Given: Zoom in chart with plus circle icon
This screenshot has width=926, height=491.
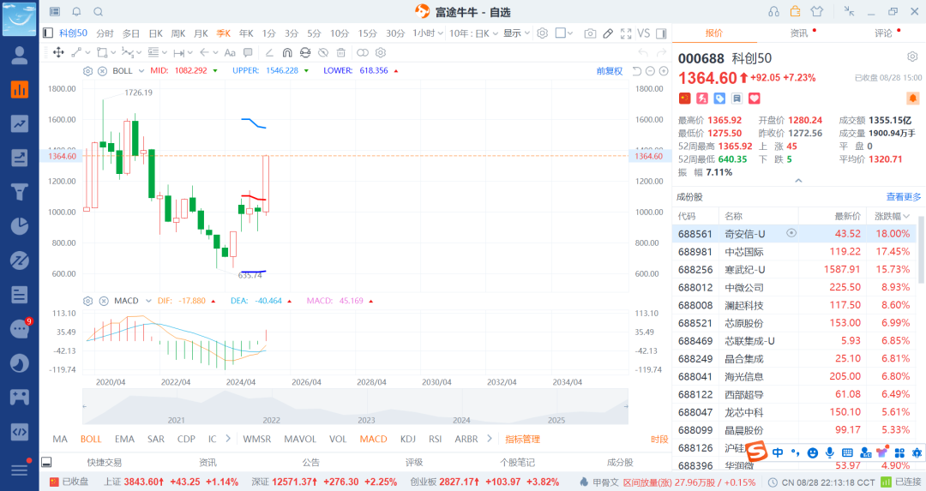Looking at the screenshot, I should tap(664, 71).
